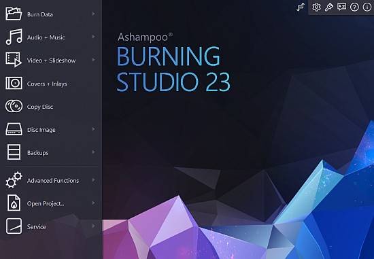Expand the Audio + Music submenu arrow

coord(94,37)
